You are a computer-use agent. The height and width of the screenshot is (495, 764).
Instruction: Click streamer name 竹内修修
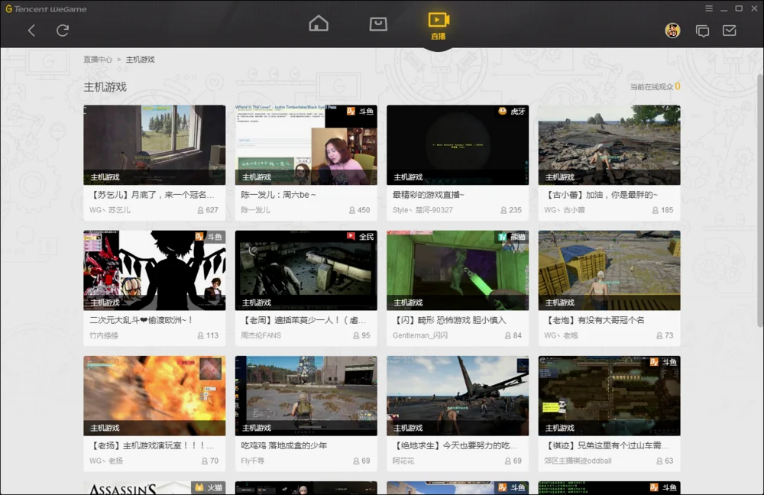pyautogui.click(x=104, y=335)
